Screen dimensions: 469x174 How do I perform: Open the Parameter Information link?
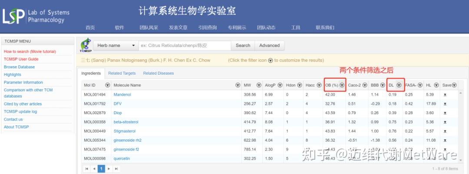coord(23,82)
